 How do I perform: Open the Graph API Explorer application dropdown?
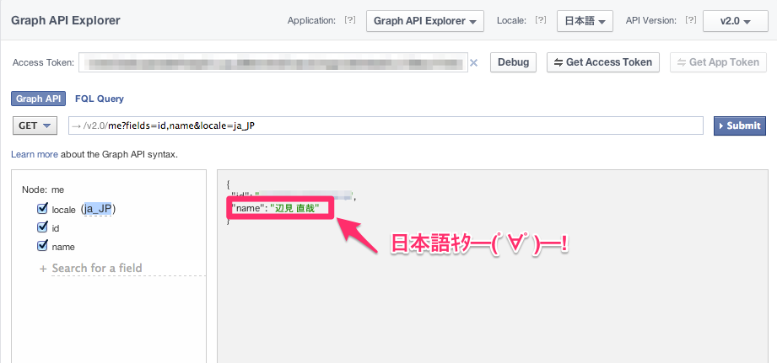(424, 21)
